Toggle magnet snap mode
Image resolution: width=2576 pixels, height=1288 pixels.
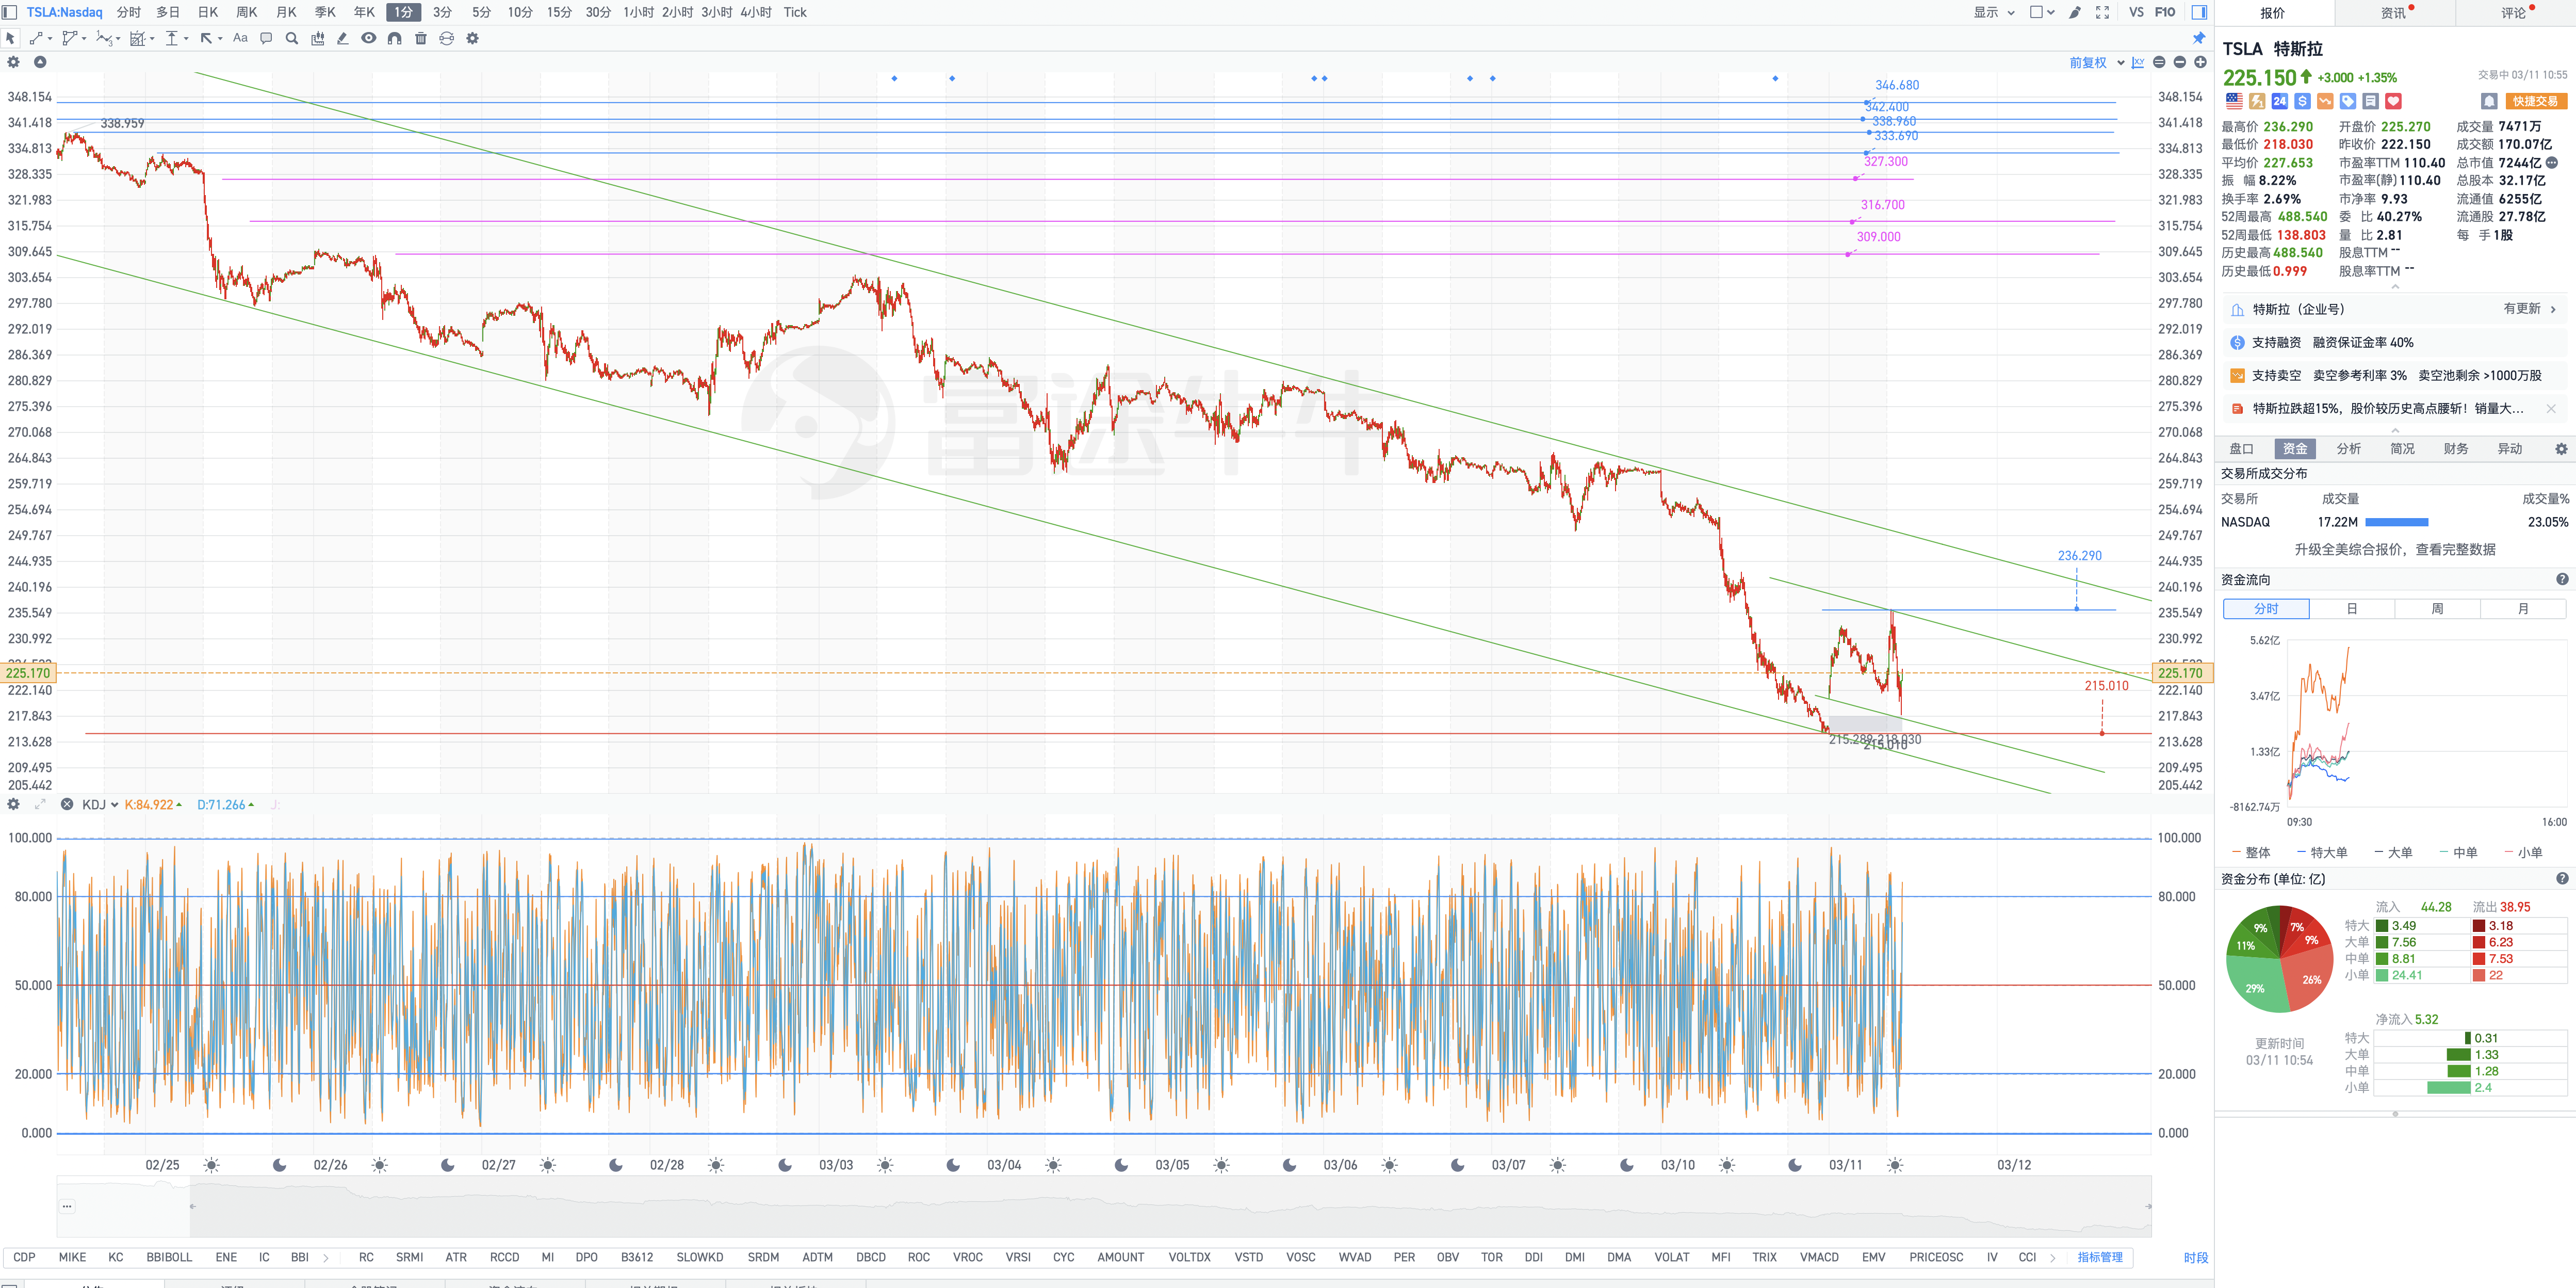pyautogui.click(x=395, y=38)
